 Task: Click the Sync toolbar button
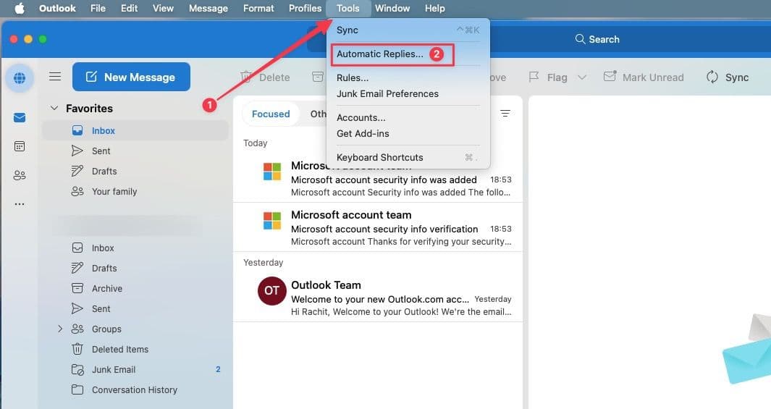click(x=727, y=77)
